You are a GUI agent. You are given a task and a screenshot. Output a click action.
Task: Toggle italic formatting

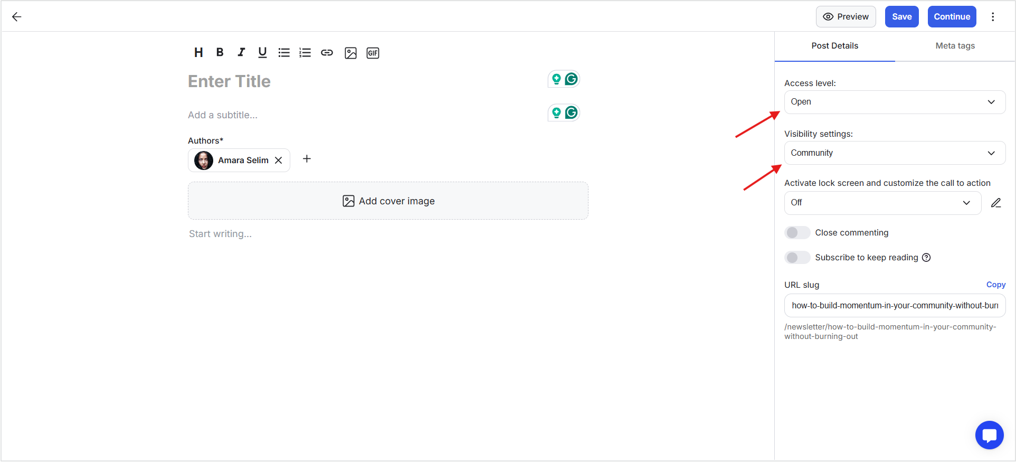(241, 52)
